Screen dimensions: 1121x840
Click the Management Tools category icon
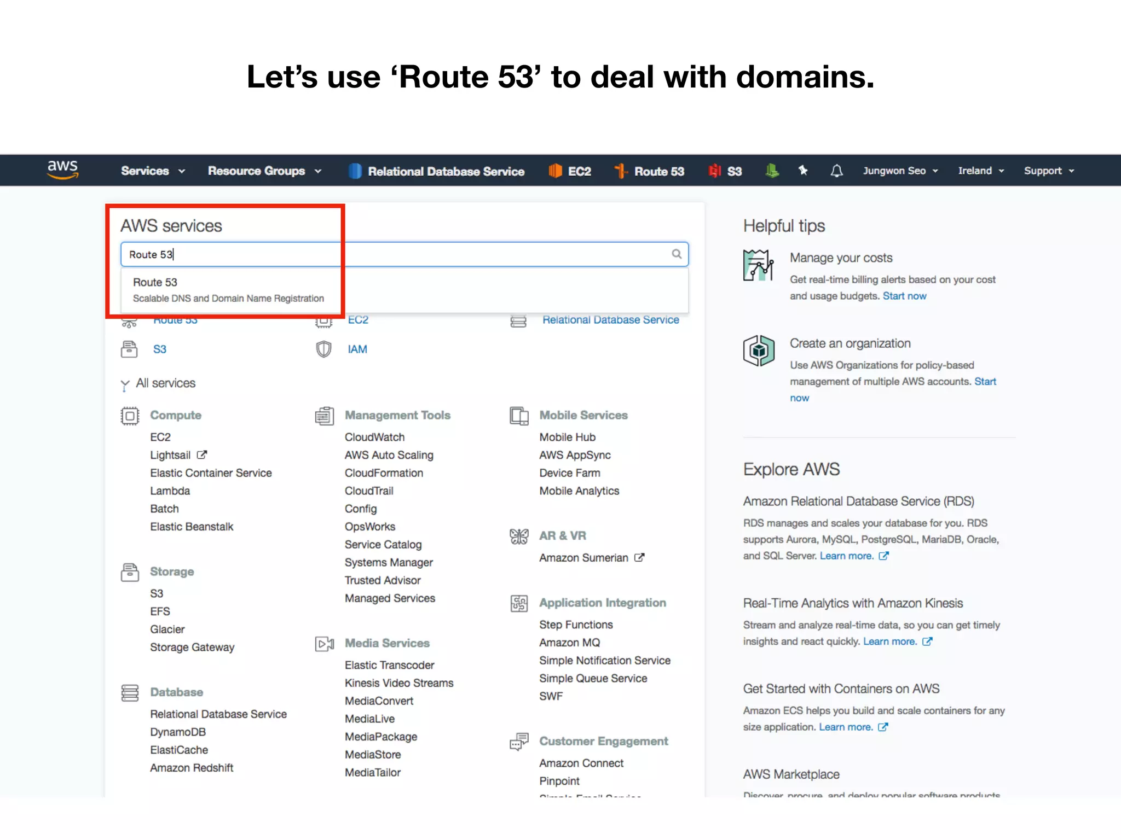point(325,416)
